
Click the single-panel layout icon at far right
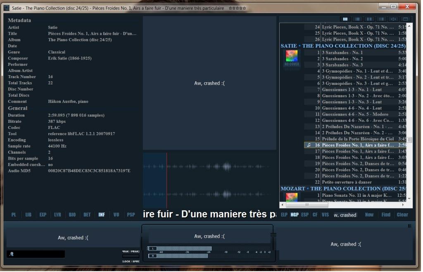pyautogui.click(x=405, y=19)
